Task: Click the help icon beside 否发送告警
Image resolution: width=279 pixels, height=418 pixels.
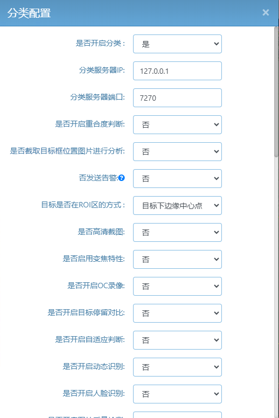Action: [122, 178]
